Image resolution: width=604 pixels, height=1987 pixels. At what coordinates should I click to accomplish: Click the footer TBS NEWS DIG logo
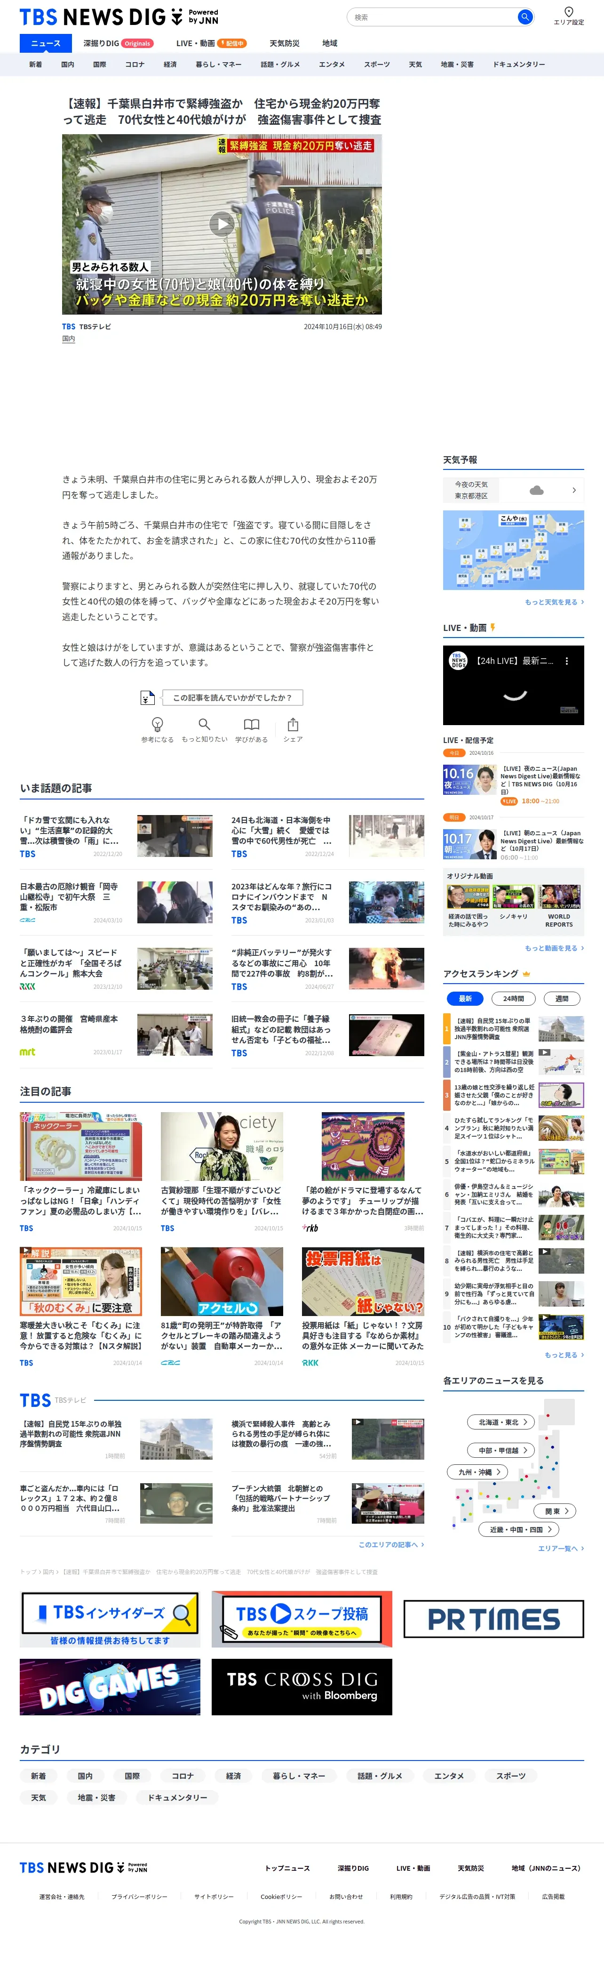point(83,1867)
